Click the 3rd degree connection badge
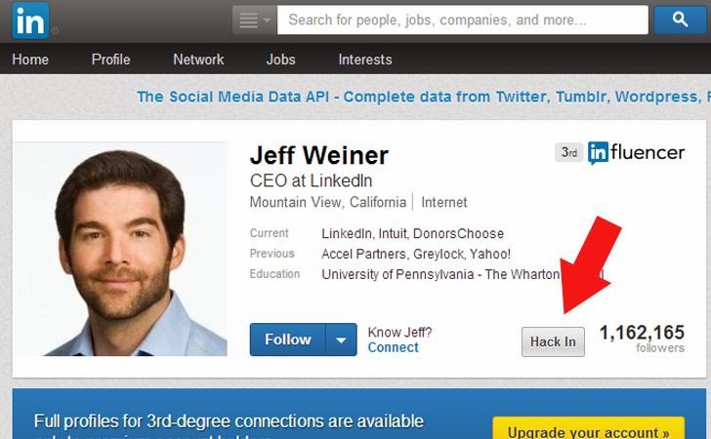711x439 pixels. click(x=569, y=152)
